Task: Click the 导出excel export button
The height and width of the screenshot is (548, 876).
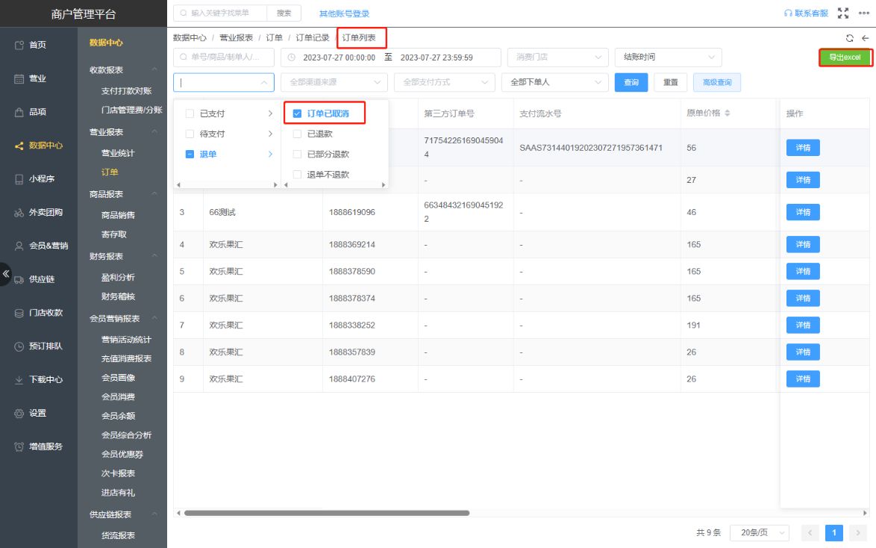Action: click(x=845, y=57)
